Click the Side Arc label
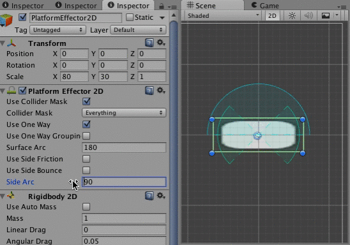The image size is (350, 245). (x=20, y=182)
